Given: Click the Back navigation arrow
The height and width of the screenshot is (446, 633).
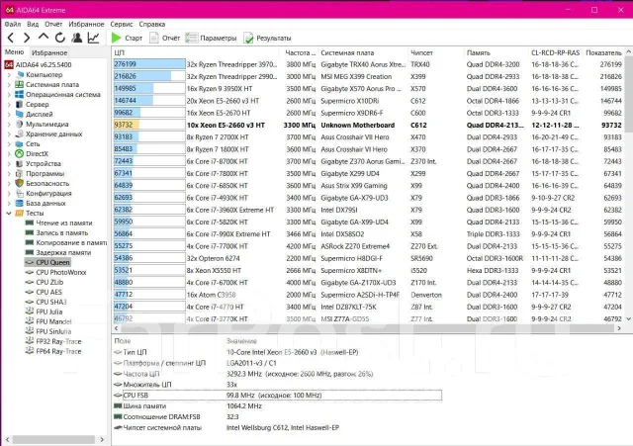Looking at the screenshot, I should point(11,38).
